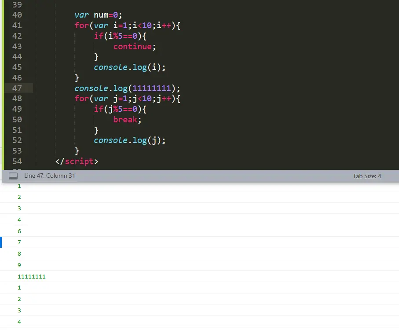The width and height of the screenshot is (399, 330).
Task: Select line number 54 in the gutter
Action: 17,161
